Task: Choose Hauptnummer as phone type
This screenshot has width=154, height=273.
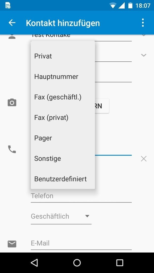Action: click(63, 77)
